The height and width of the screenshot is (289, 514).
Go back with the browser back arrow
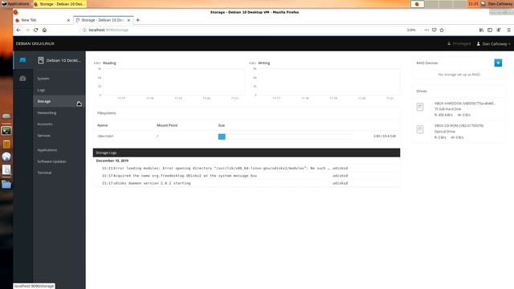tap(18, 30)
